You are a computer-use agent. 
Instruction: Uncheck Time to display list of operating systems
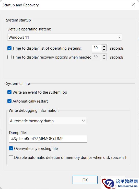9,48
